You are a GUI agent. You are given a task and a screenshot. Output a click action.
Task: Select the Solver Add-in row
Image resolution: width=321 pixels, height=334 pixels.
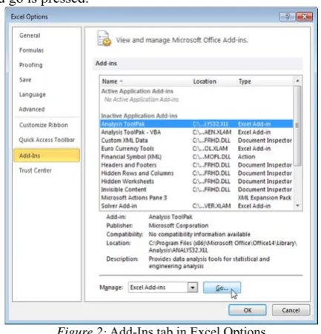[196, 206]
